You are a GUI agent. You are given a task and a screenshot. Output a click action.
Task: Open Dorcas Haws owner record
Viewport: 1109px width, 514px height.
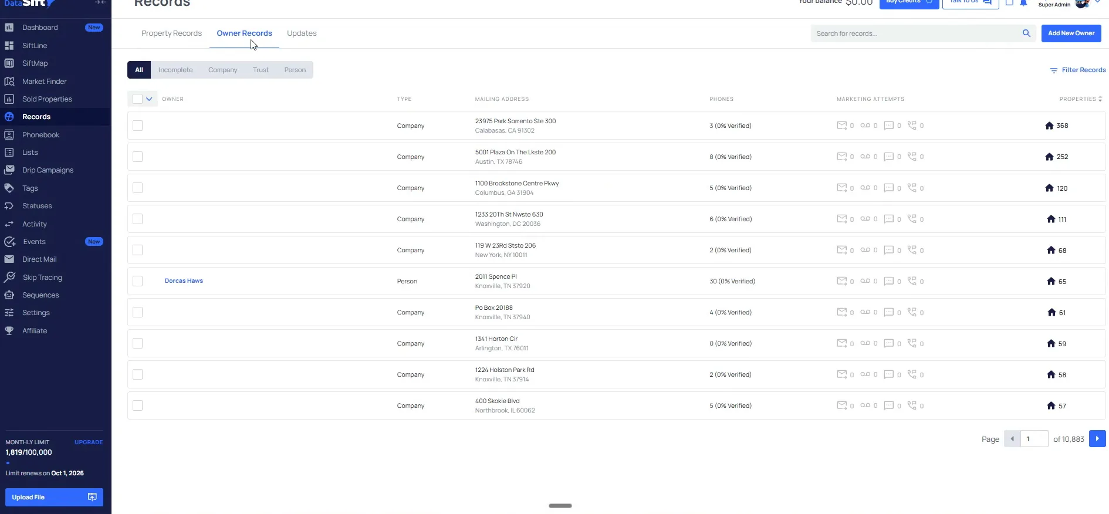point(184,281)
